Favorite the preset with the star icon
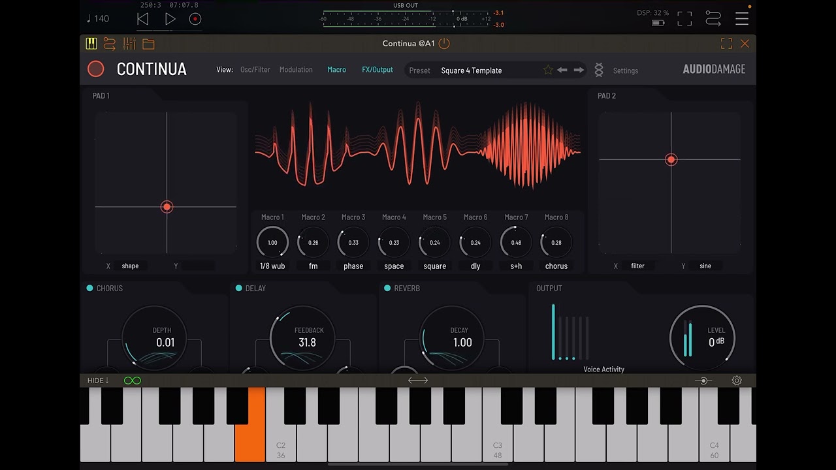 click(548, 70)
